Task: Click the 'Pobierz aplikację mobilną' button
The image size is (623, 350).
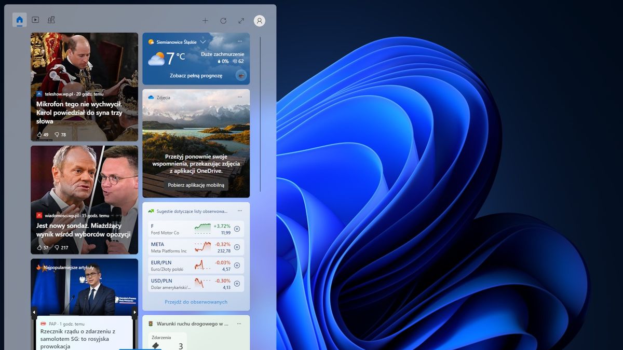Action: pyautogui.click(x=196, y=185)
